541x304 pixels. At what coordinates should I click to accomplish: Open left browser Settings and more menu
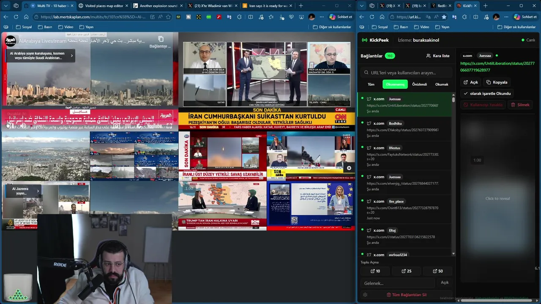pyautogui.click(x=322, y=17)
